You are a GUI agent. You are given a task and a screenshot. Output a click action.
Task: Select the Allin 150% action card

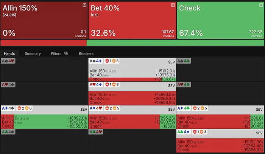tap(44, 20)
